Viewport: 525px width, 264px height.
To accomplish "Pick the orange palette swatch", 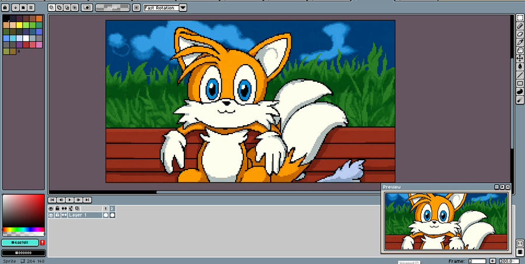I will coord(39,19).
